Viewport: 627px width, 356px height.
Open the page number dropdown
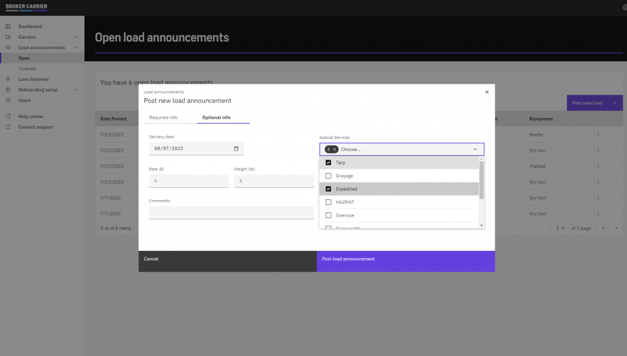(x=560, y=228)
